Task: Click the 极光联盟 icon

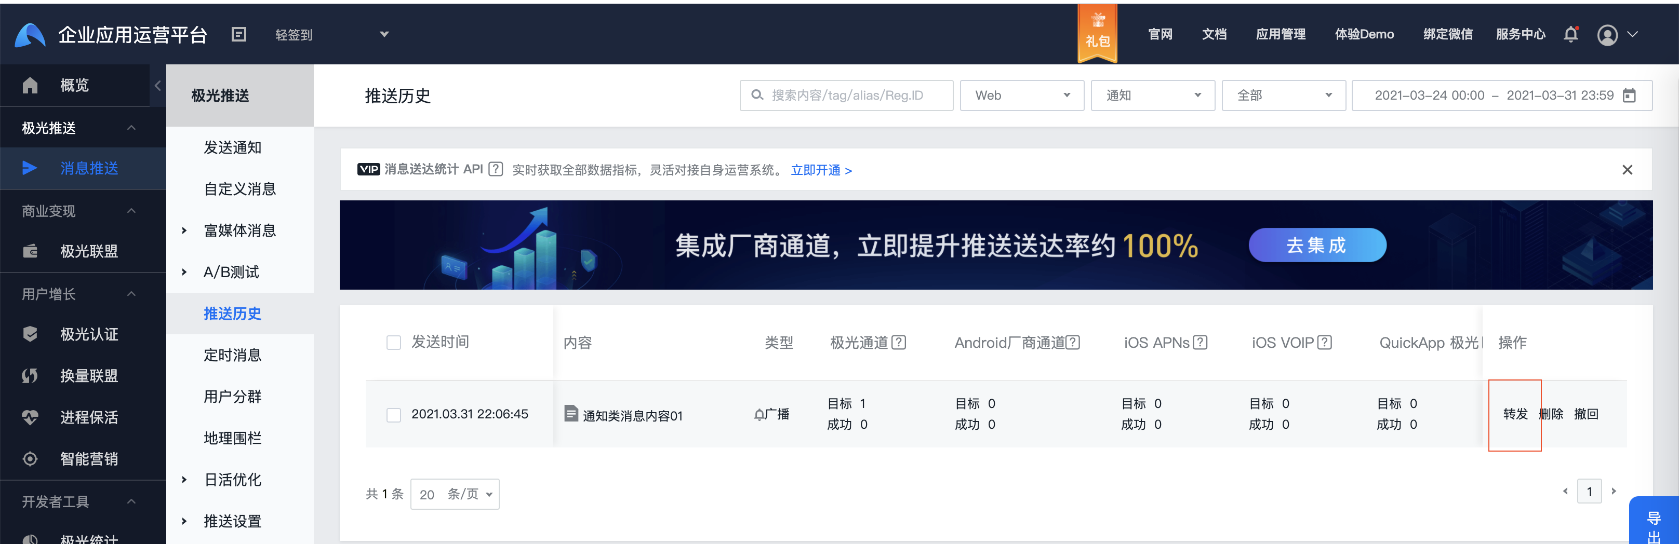Action: (x=30, y=251)
